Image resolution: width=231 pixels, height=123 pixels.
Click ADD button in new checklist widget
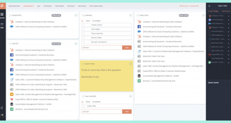pos(127,112)
